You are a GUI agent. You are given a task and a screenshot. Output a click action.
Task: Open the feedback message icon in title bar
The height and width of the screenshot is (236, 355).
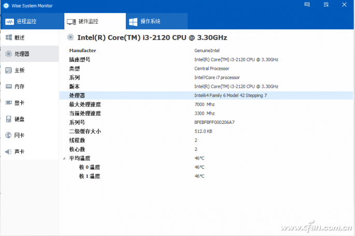[x=307, y=5]
